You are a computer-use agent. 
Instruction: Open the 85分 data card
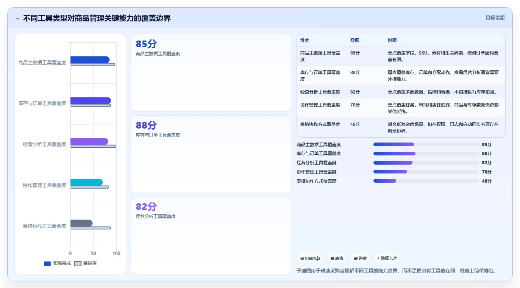(211, 73)
